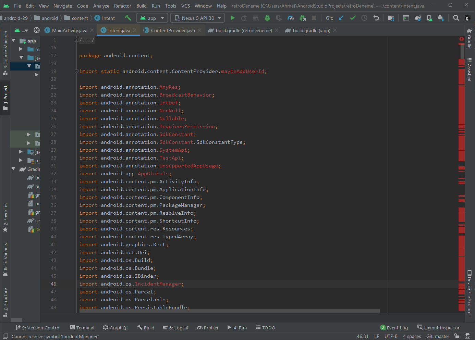Image resolution: width=475 pixels, height=340 pixels.
Task: Toggle the read-only lock icon in status bar
Action: coord(456,336)
